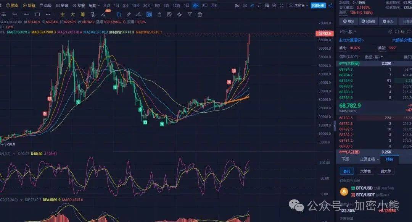Switch to the 特色 features tab
Screen dimensions: 412x222
[x=389, y=159]
